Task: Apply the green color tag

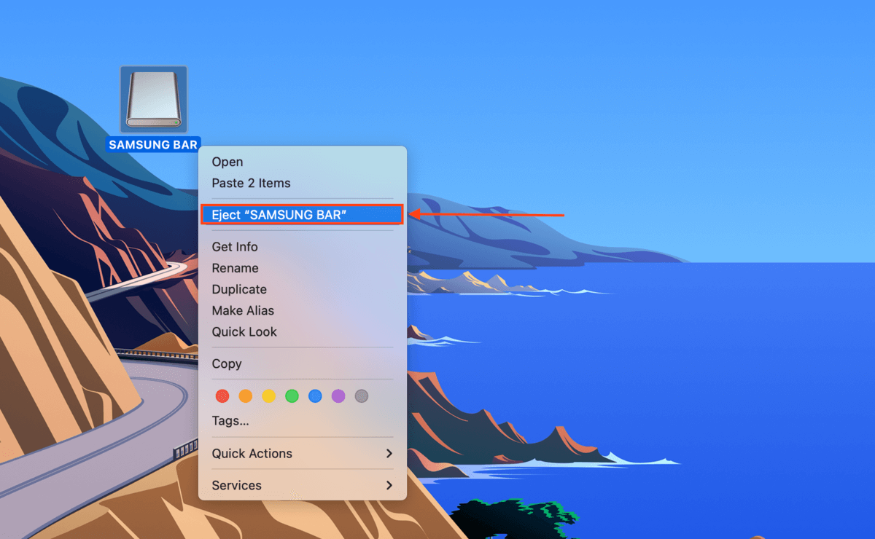Action: coord(292,396)
